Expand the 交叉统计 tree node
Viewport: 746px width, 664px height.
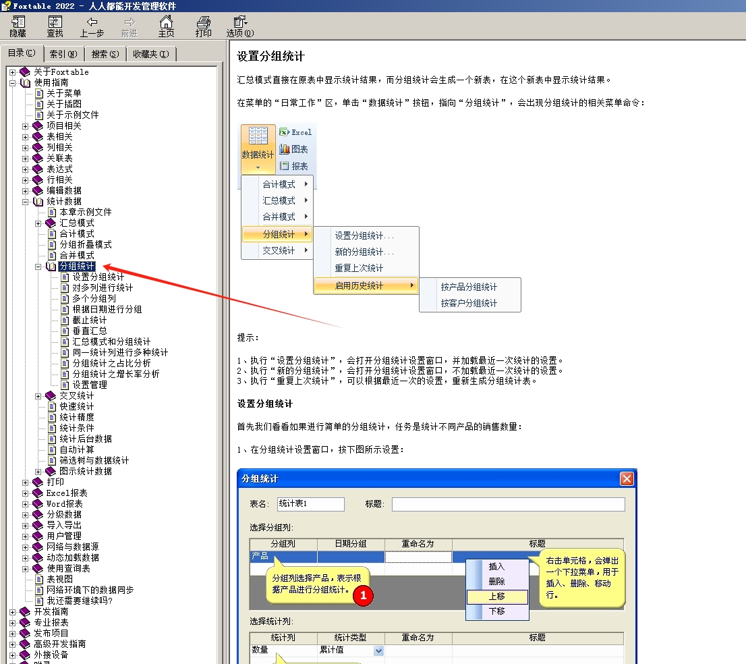click(x=38, y=395)
